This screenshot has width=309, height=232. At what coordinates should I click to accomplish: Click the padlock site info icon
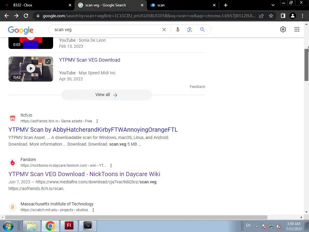coord(38,16)
